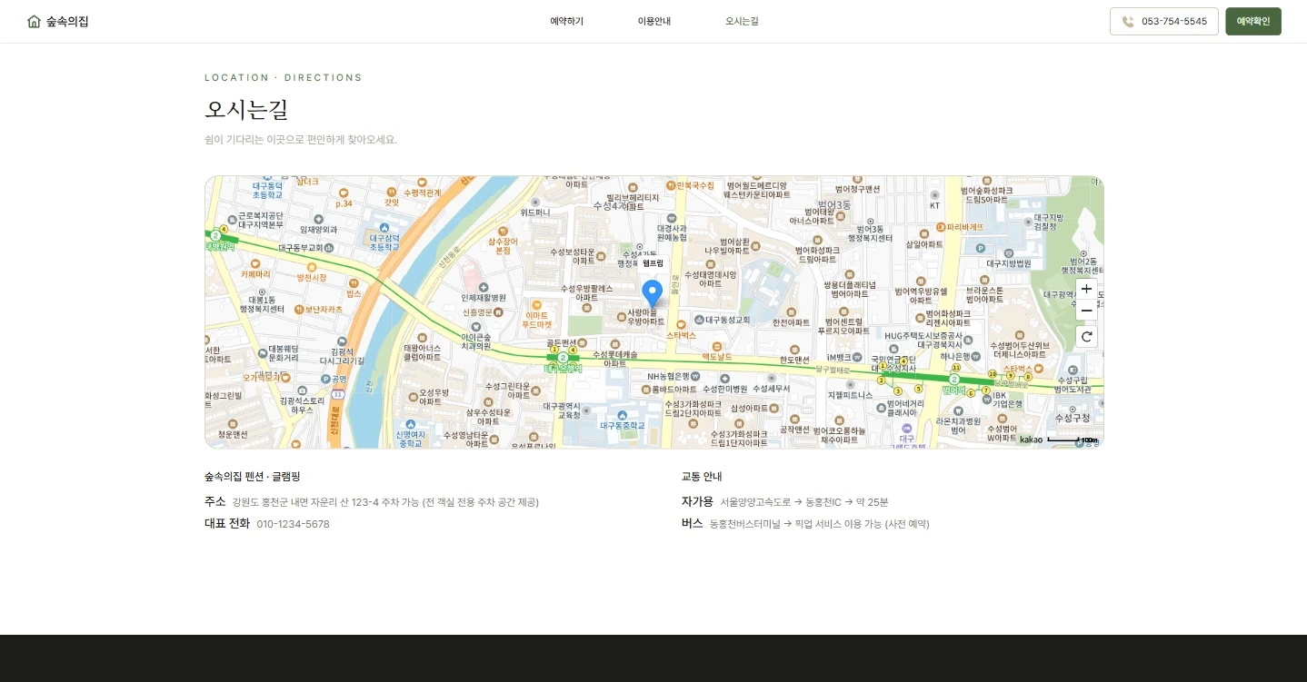Click the 자가용 directions line 서울양양고속도로
This screenshot has height=682, width=1307.
click(804, 502)
